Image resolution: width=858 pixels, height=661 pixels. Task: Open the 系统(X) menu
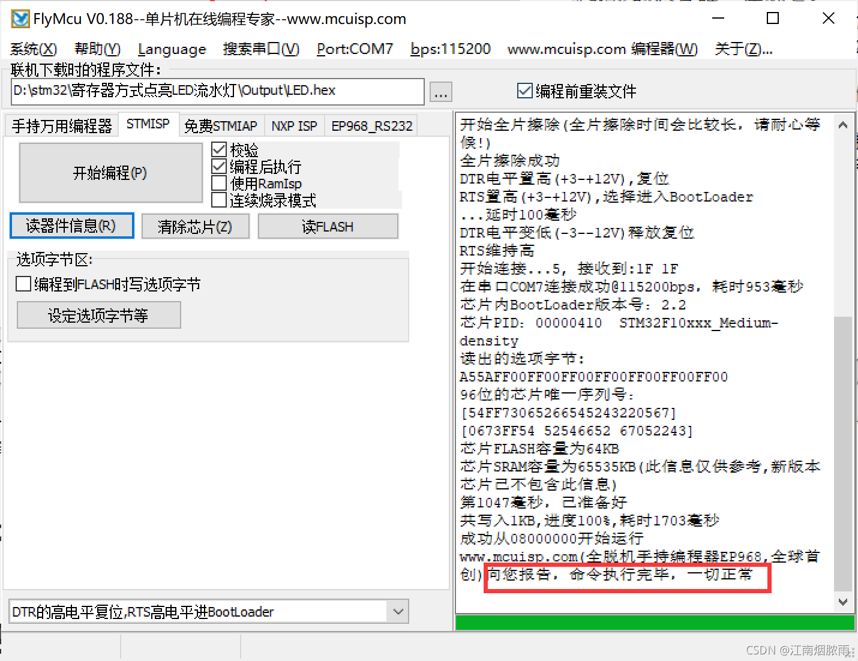coord(33,49)
